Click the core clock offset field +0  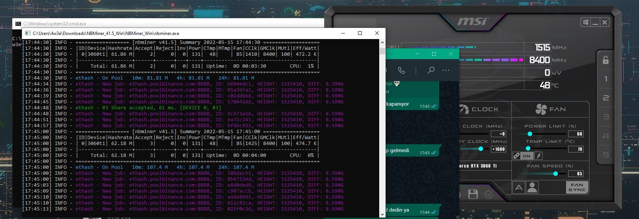(x=499, y=134)
